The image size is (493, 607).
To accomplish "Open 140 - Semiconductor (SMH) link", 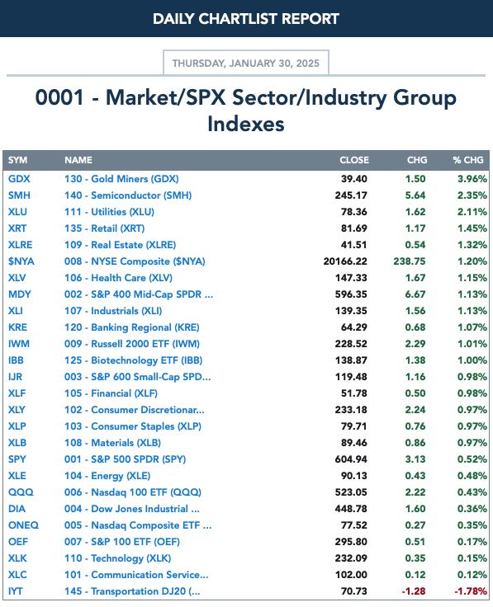I will click(128, 195).
